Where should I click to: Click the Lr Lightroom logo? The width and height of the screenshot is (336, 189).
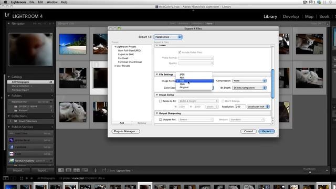7,15
